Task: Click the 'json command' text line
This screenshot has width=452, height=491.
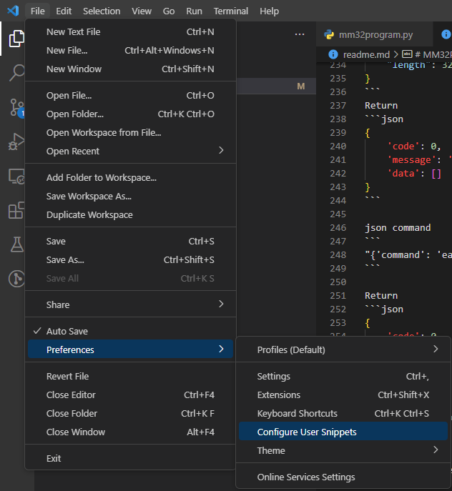Action: tap(398, 228)
